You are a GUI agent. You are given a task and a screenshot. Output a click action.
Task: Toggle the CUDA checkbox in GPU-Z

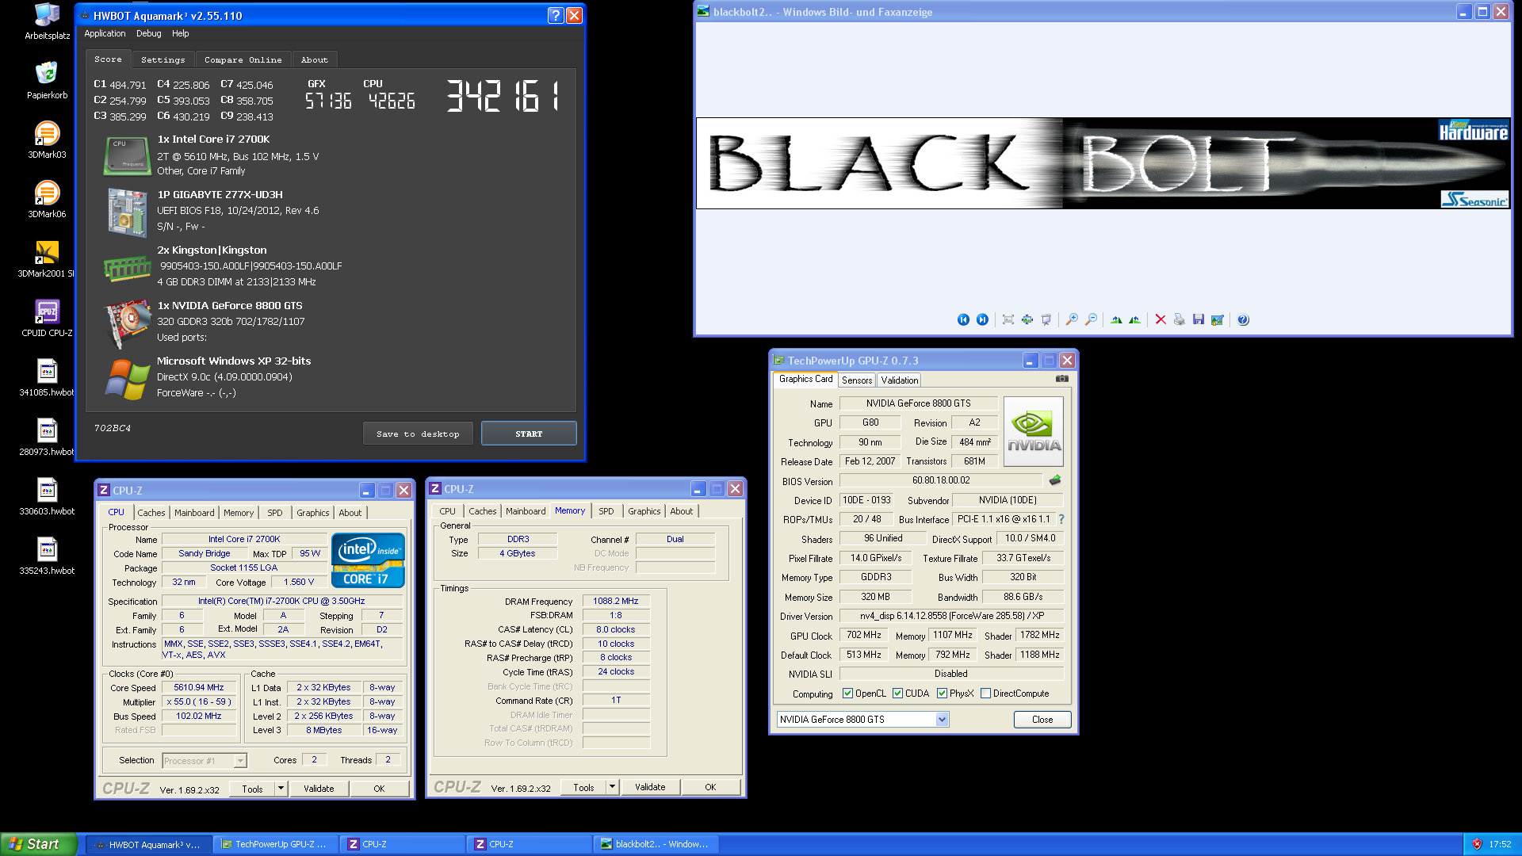pyautogui.click(x=897, y=694)
